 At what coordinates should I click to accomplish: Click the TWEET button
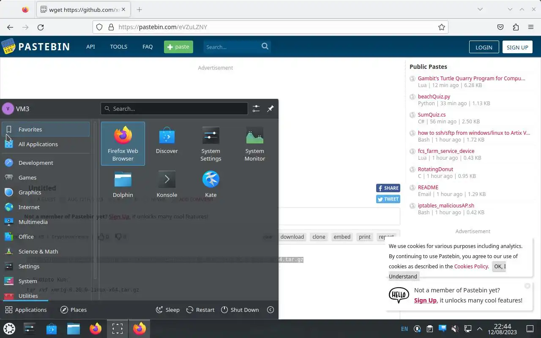tap(388, 199)
